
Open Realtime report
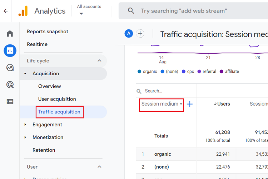[37, 44]
